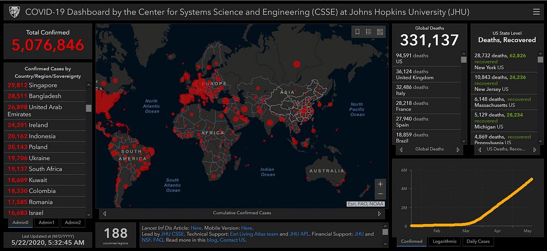Select Israel in the country list

(45, 213)
